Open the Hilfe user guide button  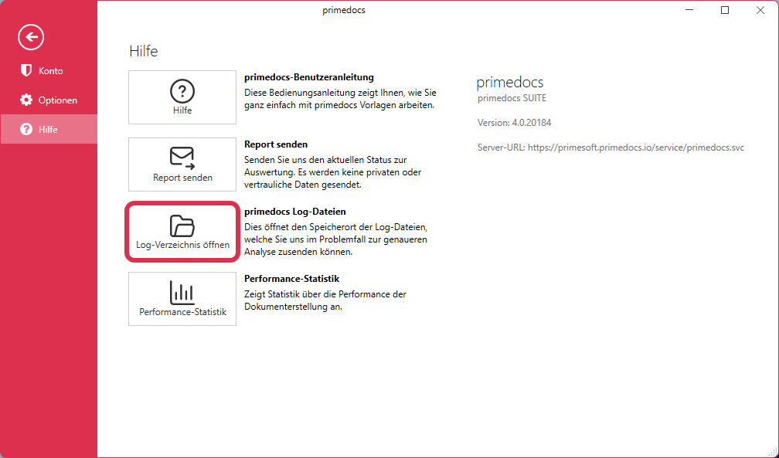click(182, 97)
